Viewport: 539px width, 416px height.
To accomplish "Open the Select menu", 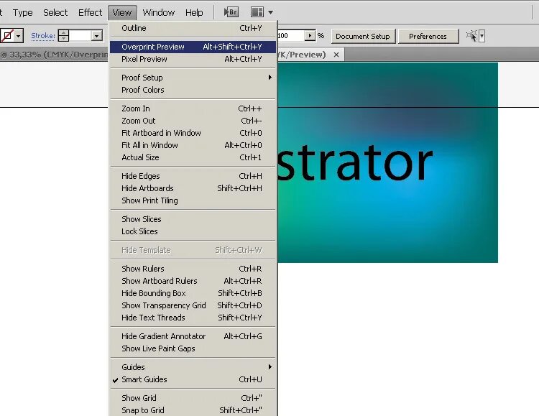I will 55,13.
